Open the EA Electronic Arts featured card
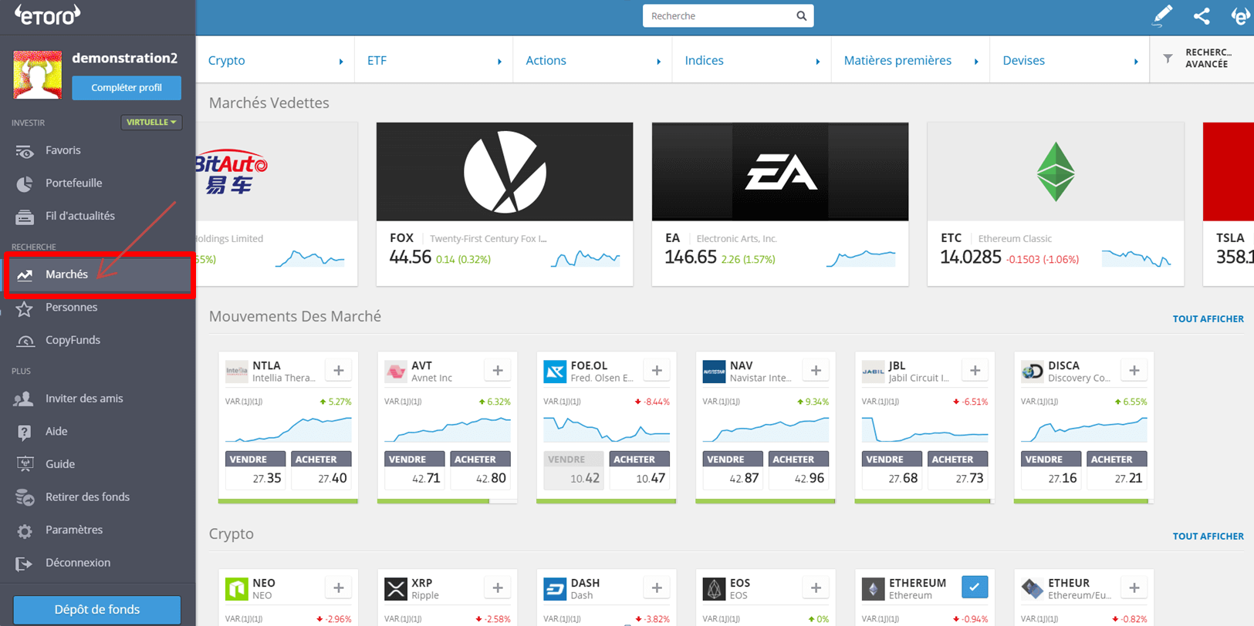The width and height of the screenshot is (1254, 626). coord(780,204)
